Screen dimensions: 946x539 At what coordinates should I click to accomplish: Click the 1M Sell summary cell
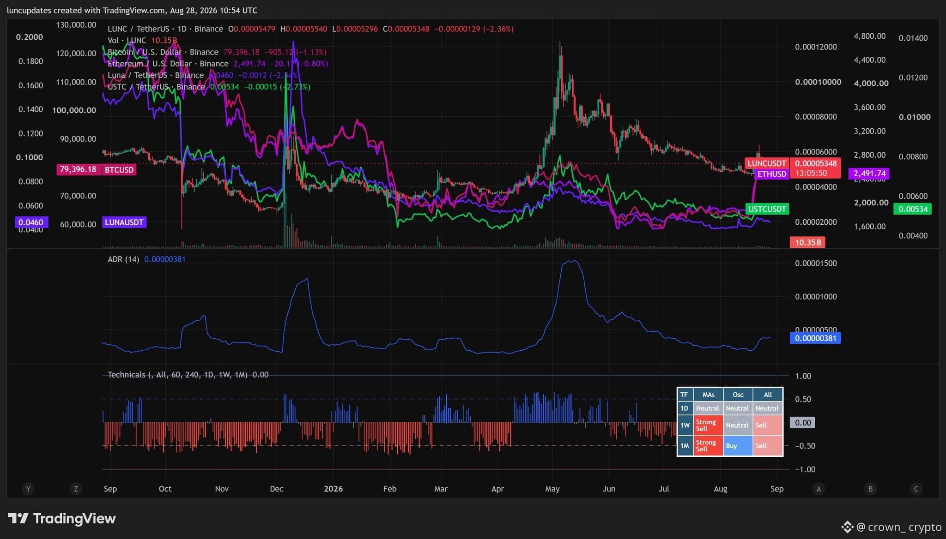click(x=768, y=446)
